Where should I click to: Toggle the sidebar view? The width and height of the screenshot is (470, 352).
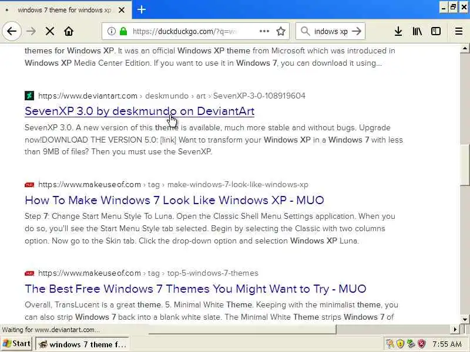click(435, 31)
